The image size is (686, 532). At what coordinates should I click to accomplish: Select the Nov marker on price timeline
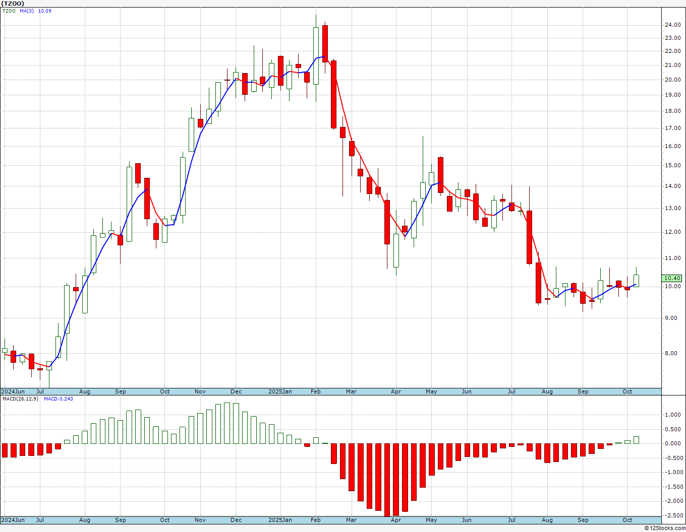[200, 391]
